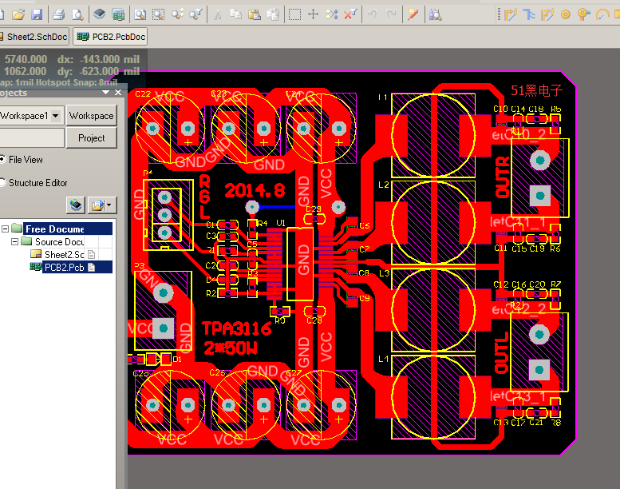The height and width of the screenshot is (489, 620).
Task: Collapse the Free Documents tree node
Action: pyautogui.click(x=6, y=229)
